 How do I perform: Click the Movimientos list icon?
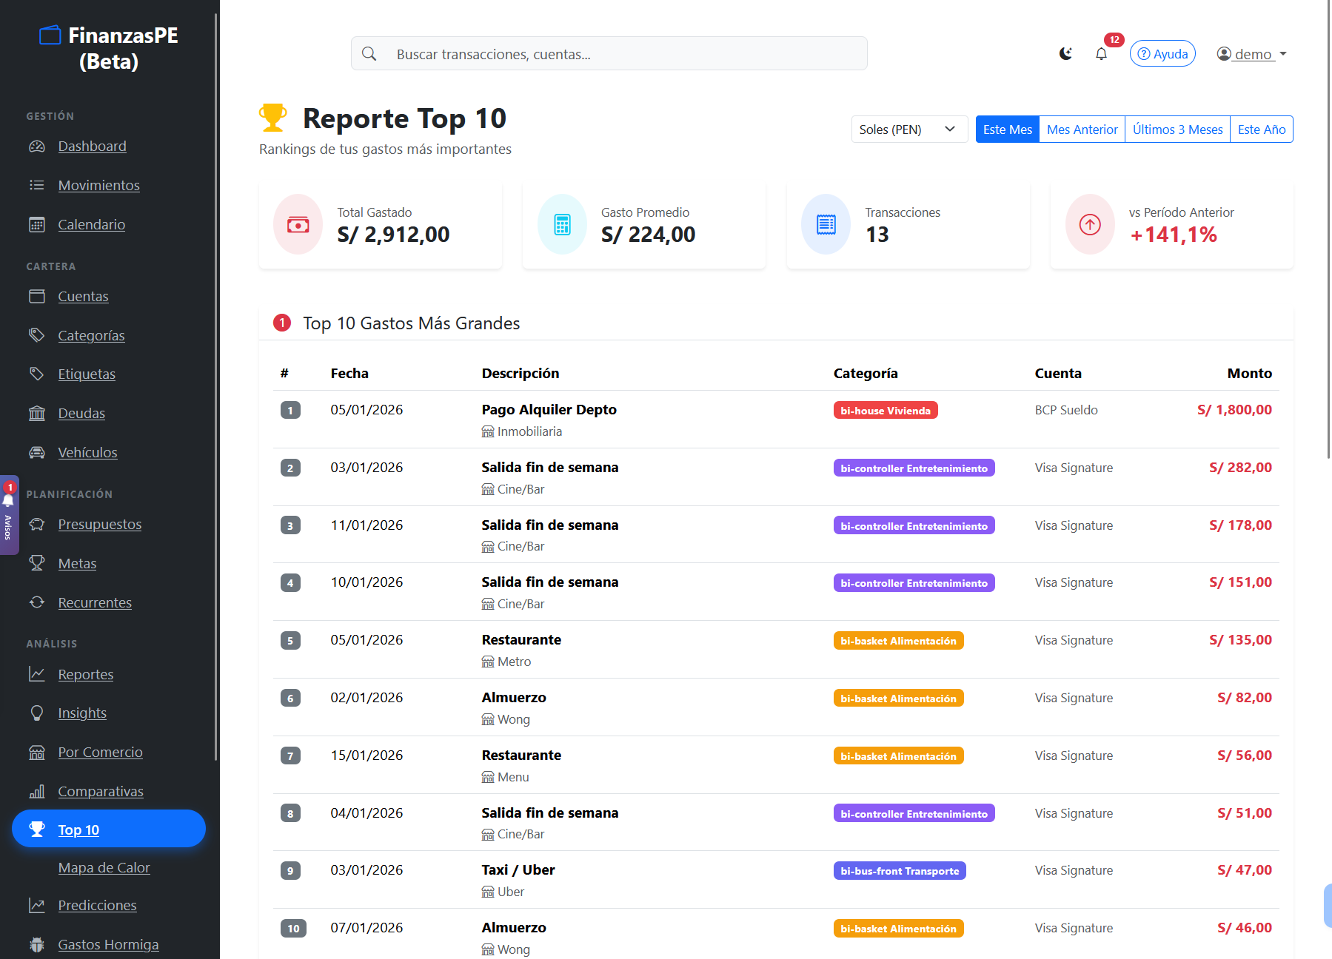[x=37, y=185]
